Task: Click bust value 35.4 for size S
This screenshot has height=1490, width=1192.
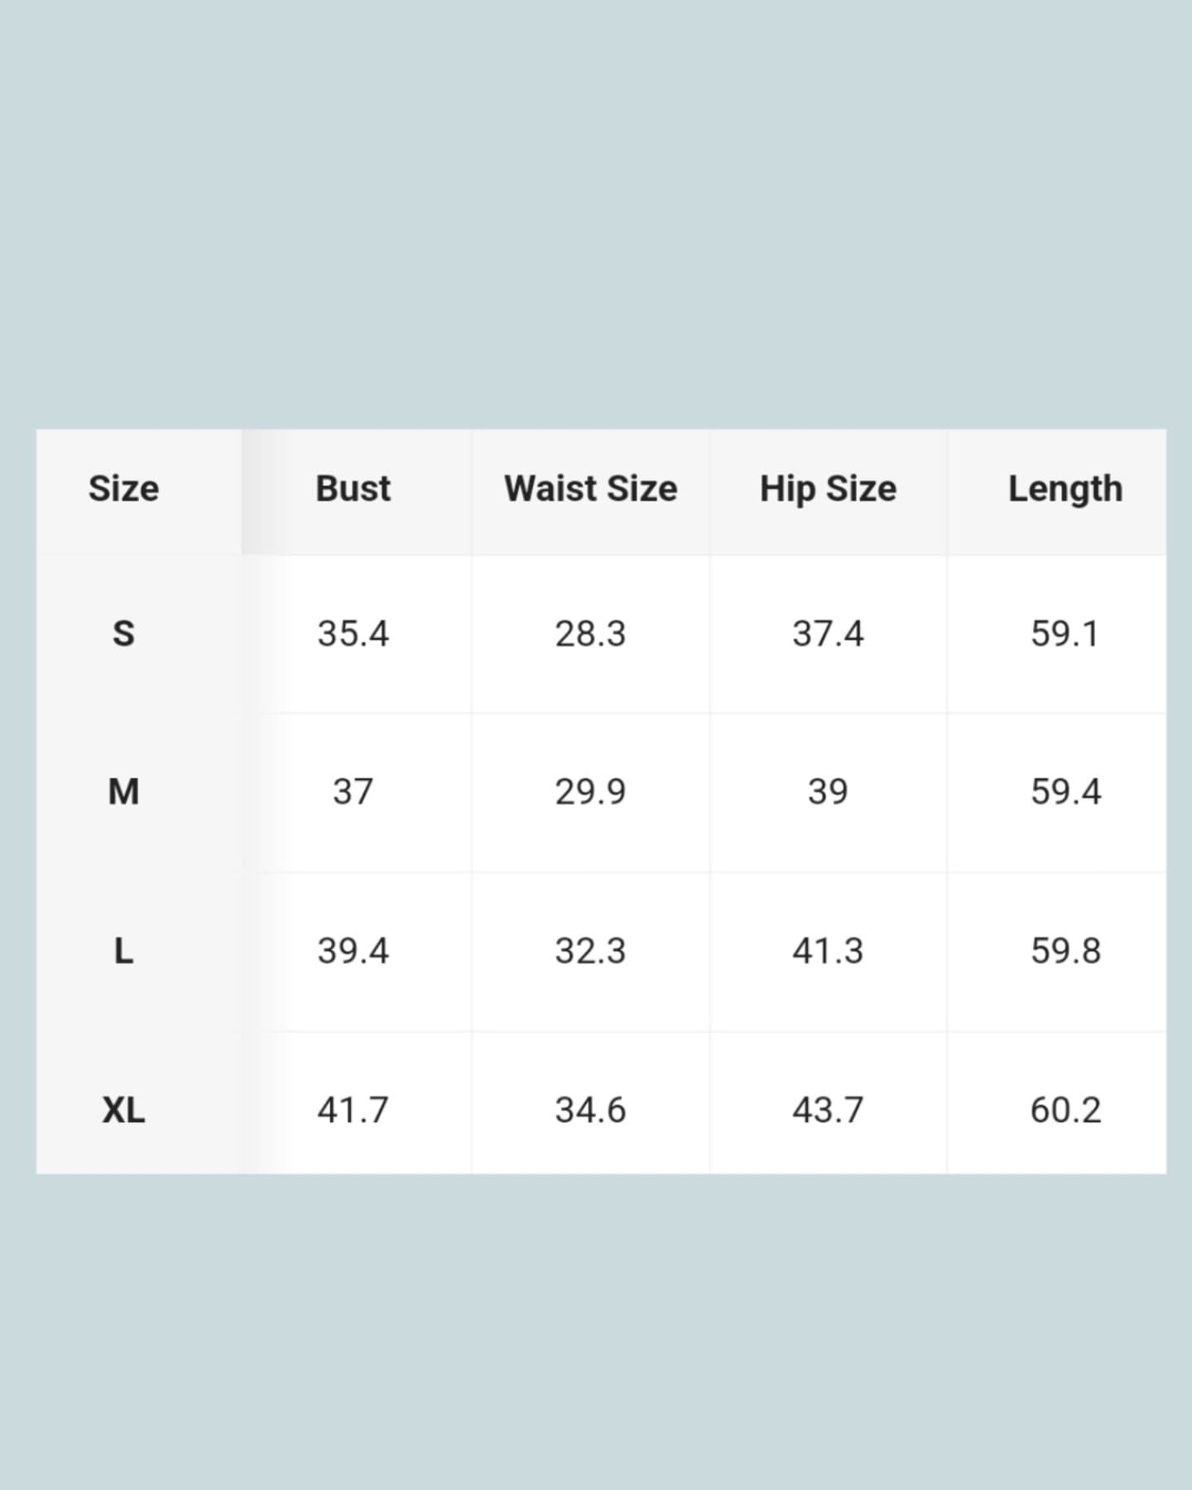Action: coord(353,634)
